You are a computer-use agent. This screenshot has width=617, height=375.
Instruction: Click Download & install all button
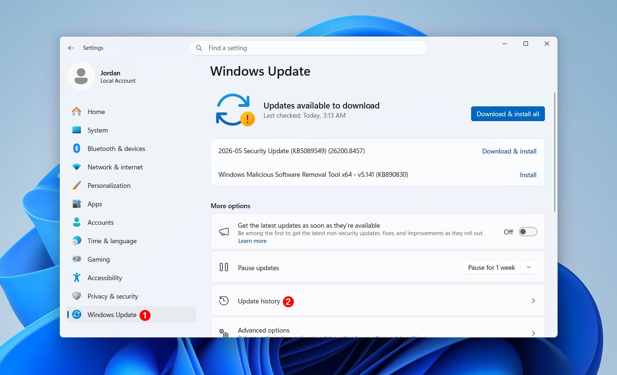click(508, 114)
